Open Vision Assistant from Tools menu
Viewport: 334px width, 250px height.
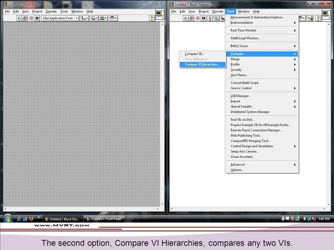coord(262,157)
